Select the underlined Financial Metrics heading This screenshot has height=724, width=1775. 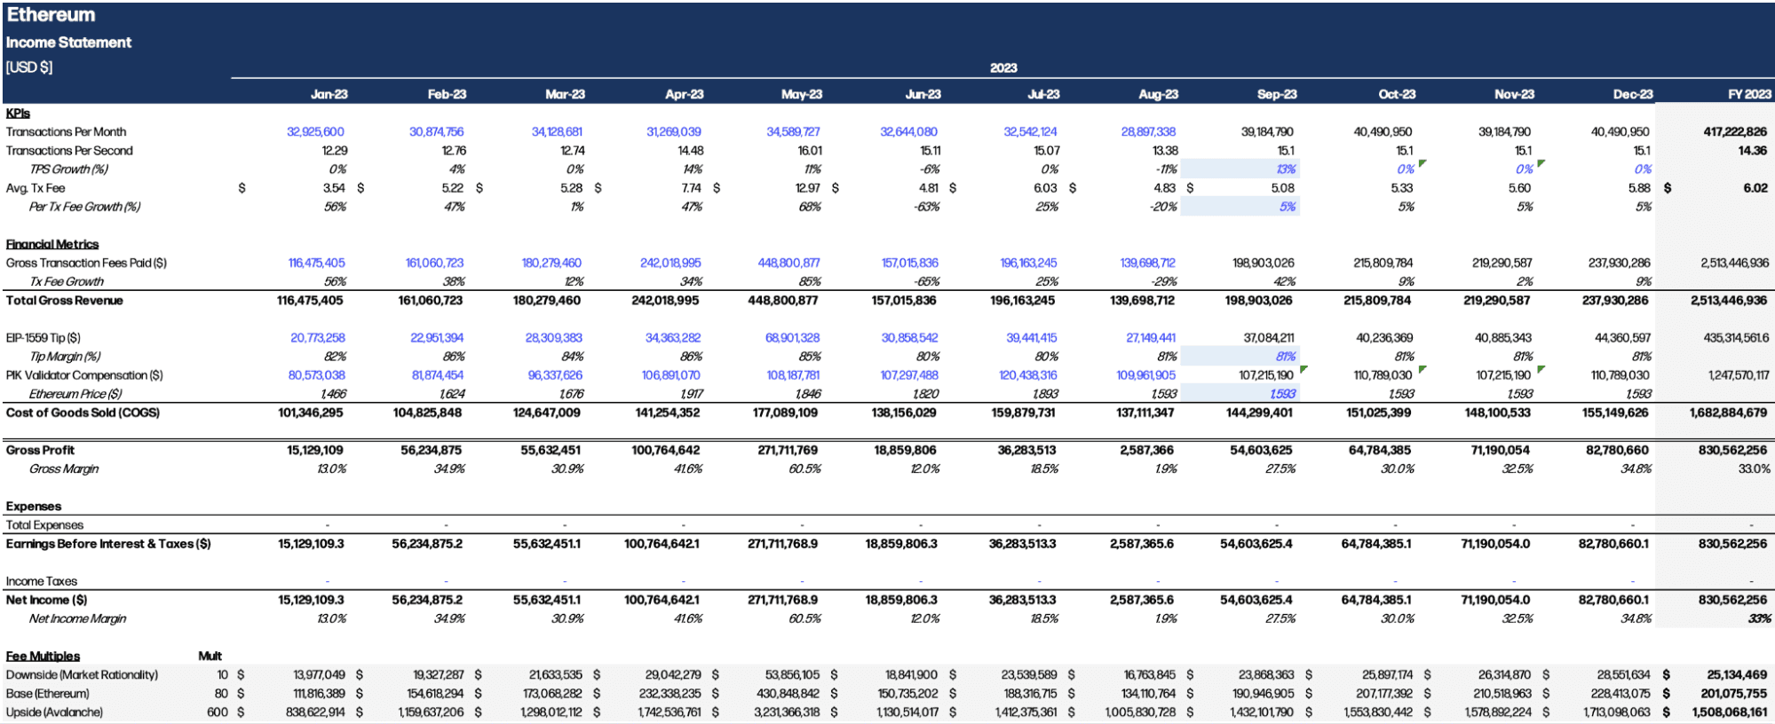[x=52, y=244]
